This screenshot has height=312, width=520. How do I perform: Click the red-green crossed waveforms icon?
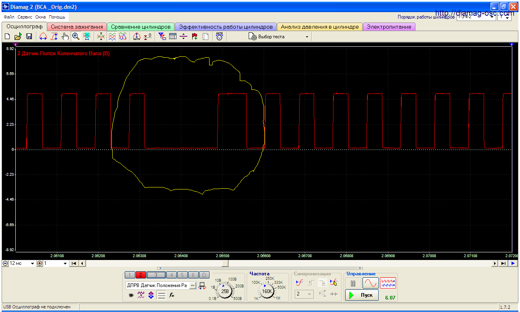coord(101,37)
